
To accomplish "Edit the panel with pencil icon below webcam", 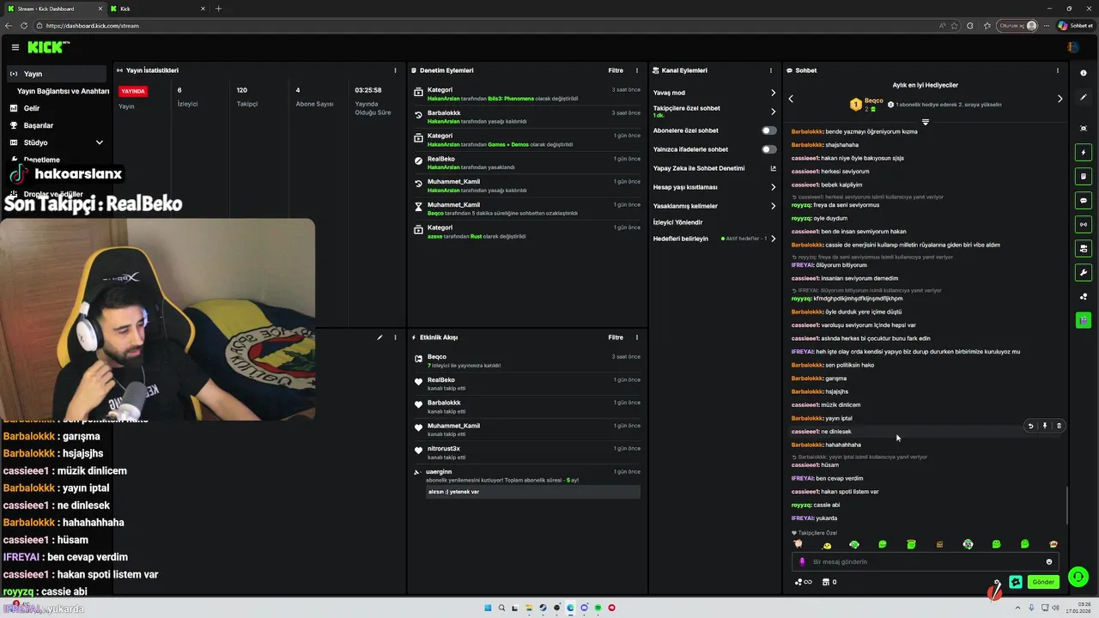I will tap(379, 337).
